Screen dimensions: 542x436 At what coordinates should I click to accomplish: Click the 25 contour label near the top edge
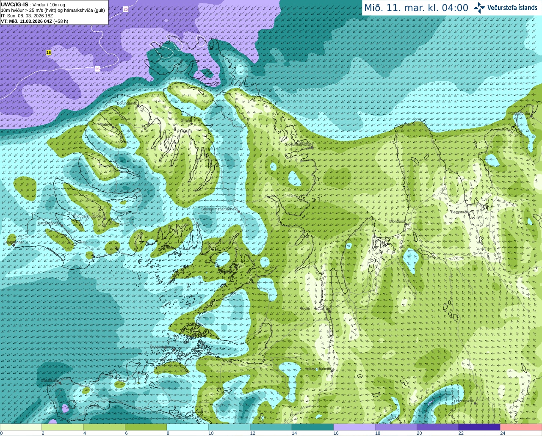[x=126, y=9]
